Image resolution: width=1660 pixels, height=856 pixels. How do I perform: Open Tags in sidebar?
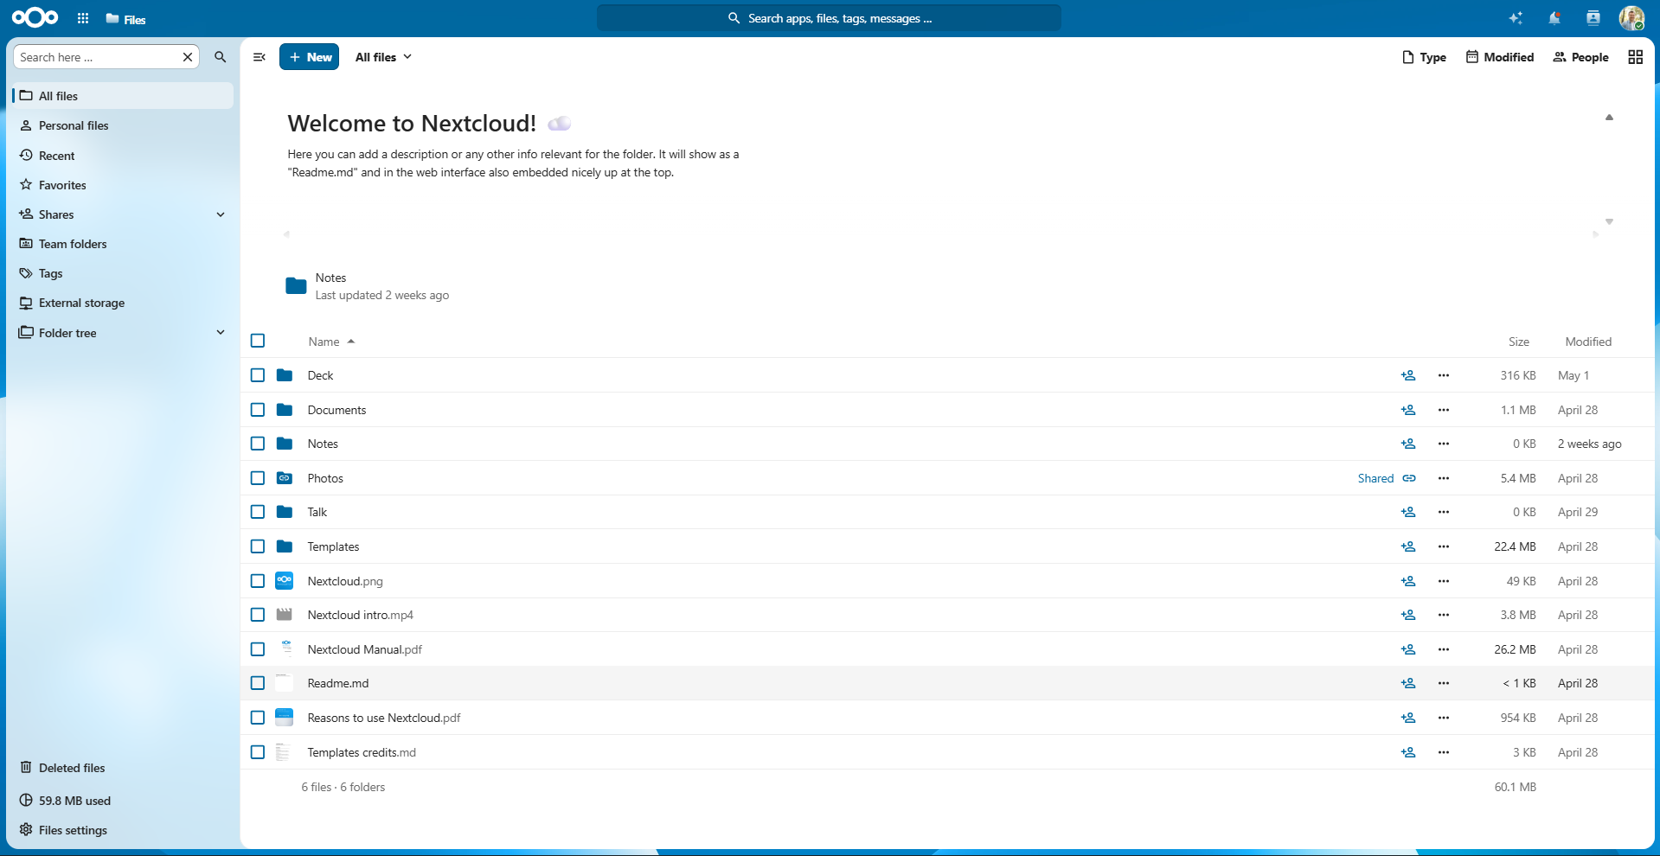tap(123, 273)
